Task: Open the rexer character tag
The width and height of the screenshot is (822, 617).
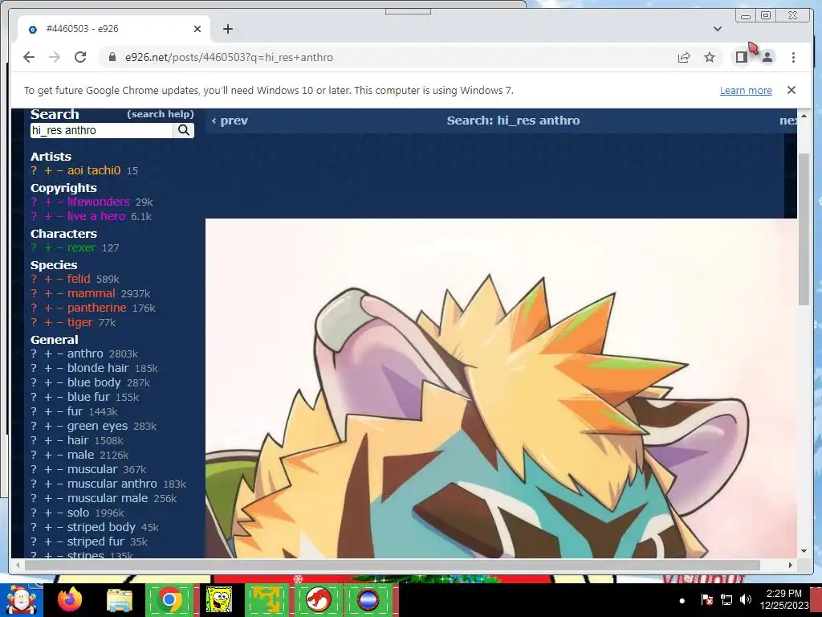Action: point(81,247)
